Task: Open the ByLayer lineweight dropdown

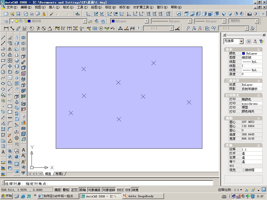Action: point(224,21)
